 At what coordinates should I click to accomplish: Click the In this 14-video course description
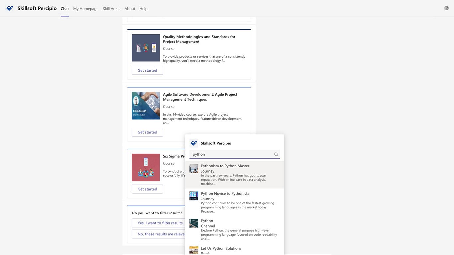click(202, 119)
